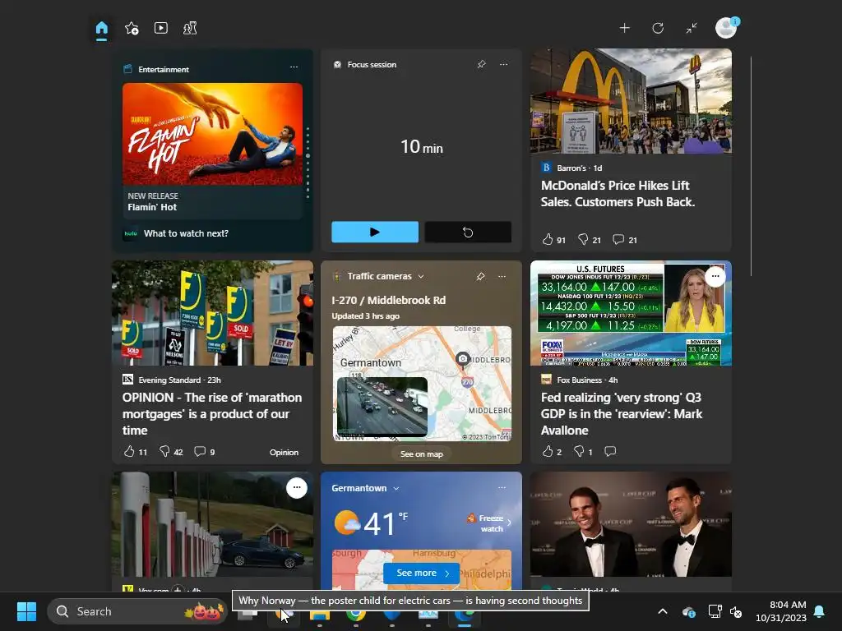
Task: Open the Home tab in widgets board
Action: pyautogui.click(x=101, y=28)
